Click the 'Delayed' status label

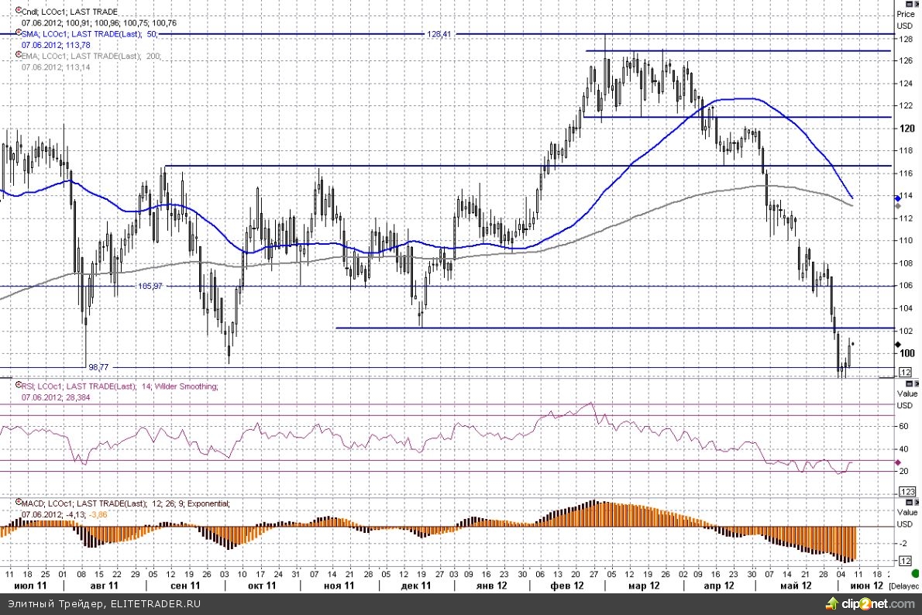(x=907, y=586)
